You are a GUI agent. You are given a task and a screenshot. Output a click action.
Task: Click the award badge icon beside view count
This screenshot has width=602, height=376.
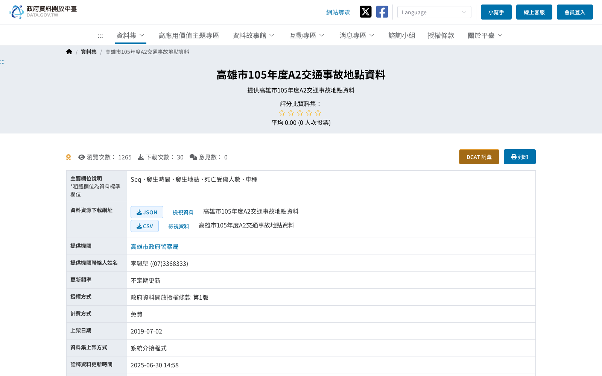click(68, 157)
